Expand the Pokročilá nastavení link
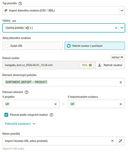 tap(20, 124)
